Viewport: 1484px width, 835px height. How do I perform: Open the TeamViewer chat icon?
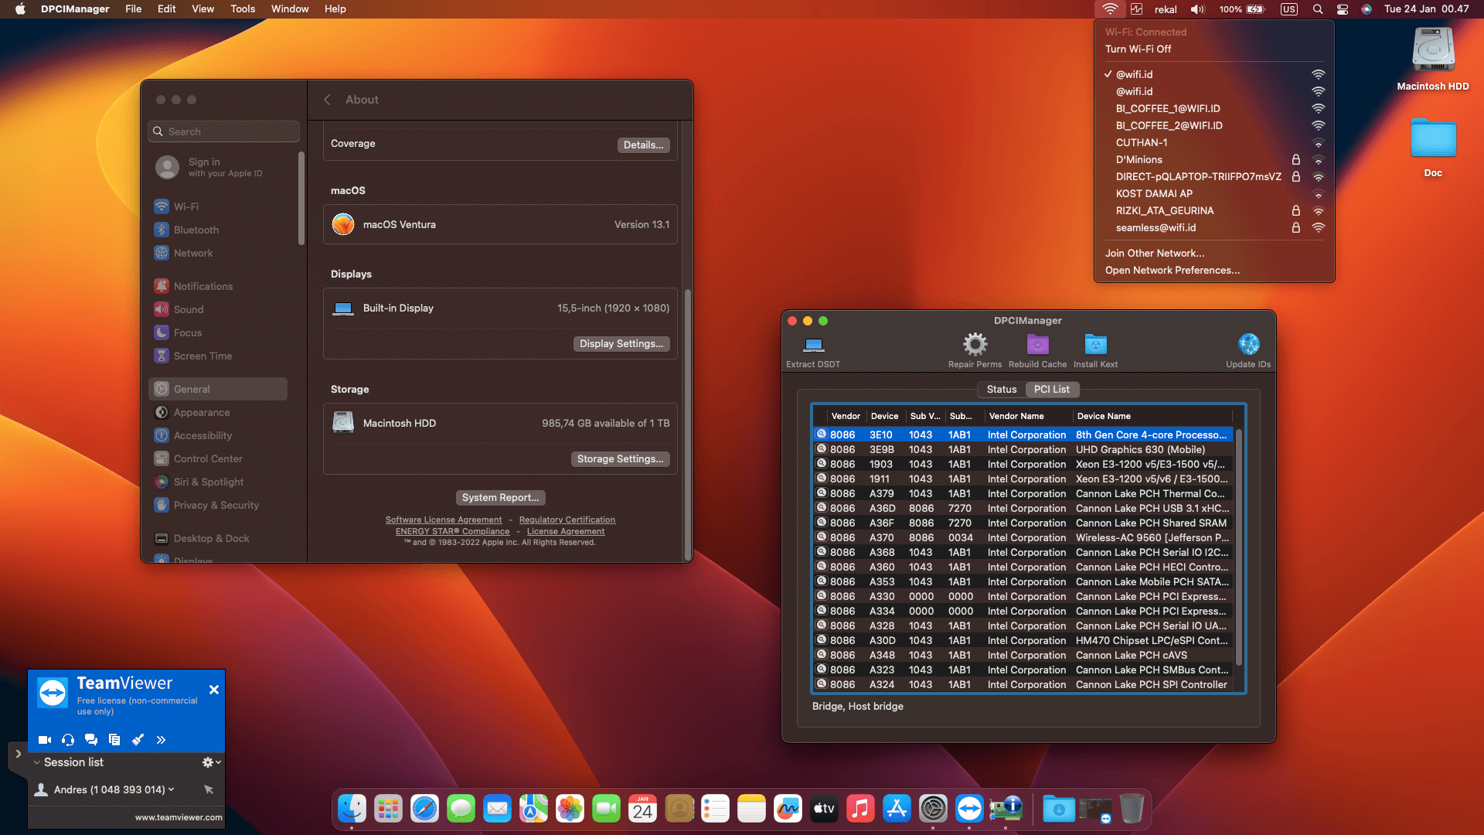click(x=91, y=740)
